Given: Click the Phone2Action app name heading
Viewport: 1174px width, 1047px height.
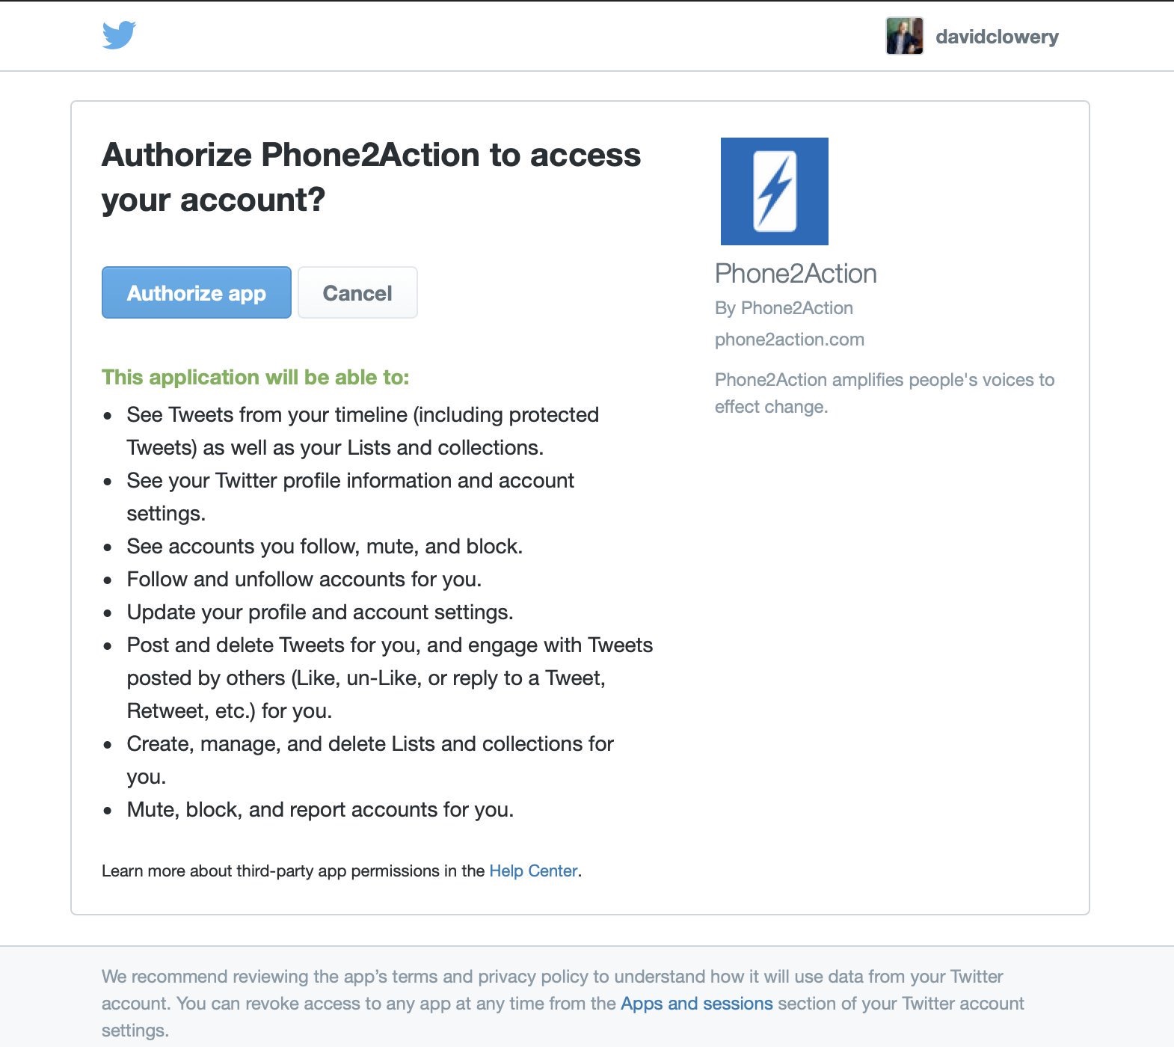Looking at the screenshot, I should tap(795, 273).
